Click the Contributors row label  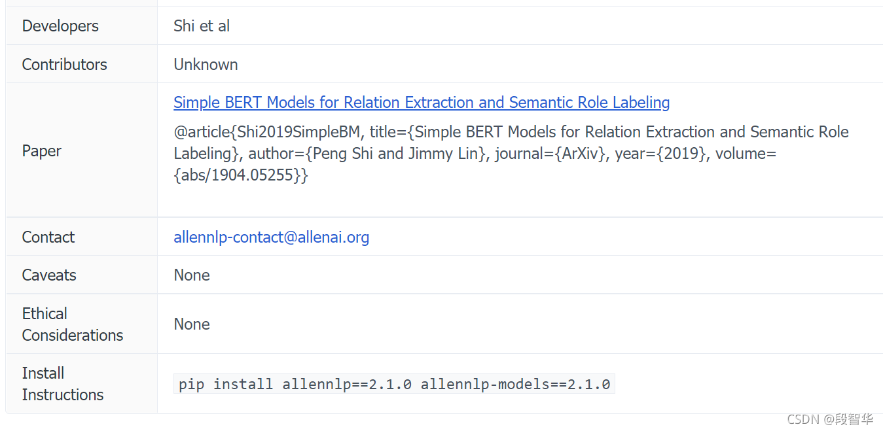point(64,65)
